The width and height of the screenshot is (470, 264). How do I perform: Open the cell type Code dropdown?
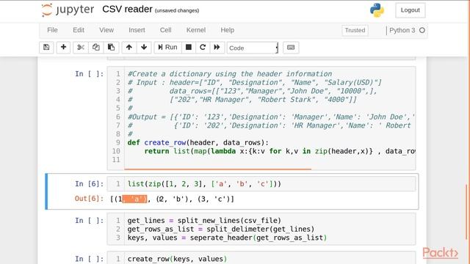pyautogui.click(x=253, y=48)
